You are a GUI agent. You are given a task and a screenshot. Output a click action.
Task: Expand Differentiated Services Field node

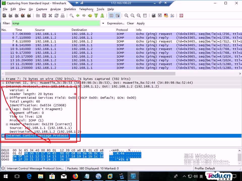coord(7,98)
